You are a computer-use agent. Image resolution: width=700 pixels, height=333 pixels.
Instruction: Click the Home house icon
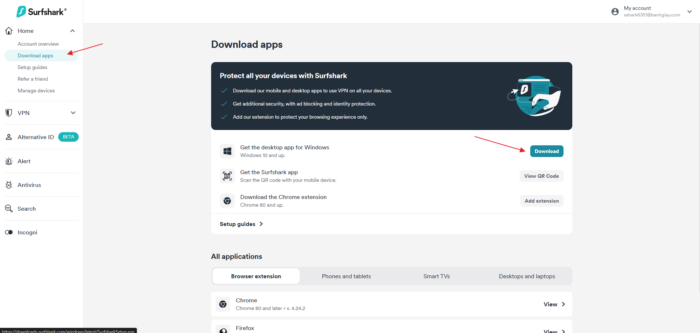tap(9, 31)
